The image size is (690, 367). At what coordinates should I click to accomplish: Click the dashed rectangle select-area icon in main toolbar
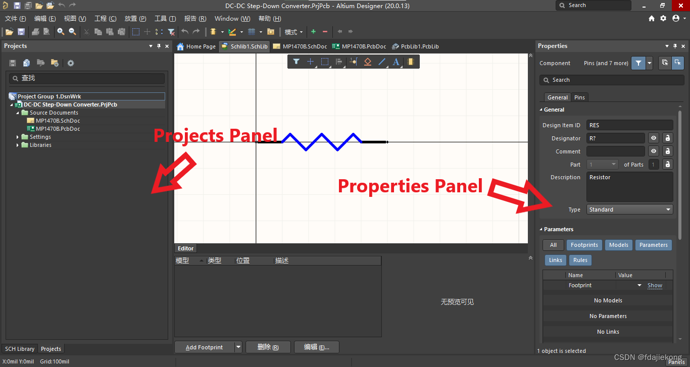pyautogui.click(x=136, y=32)
